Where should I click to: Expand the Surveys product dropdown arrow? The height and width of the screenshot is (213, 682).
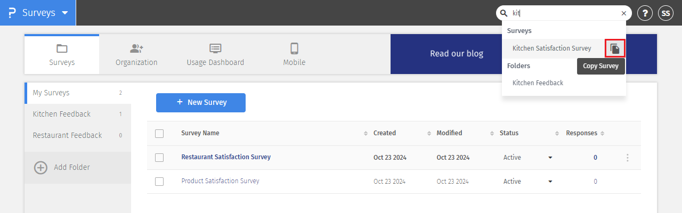click(x=64, y=13)
